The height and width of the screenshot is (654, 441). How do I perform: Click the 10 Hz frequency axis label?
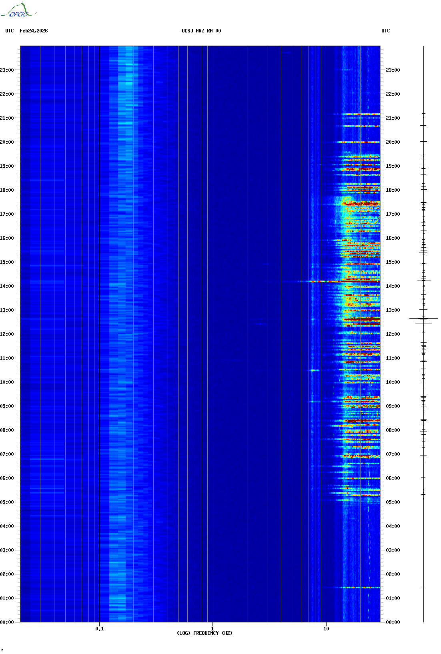(326, 629)
